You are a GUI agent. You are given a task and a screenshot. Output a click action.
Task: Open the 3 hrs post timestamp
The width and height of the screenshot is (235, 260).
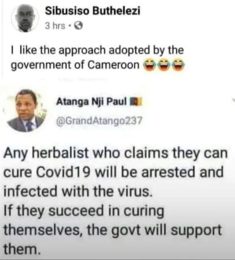tap(55, 26)
